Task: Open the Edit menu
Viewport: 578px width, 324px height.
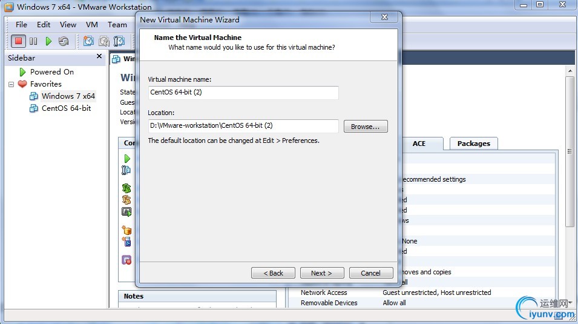Action: [x=44, y=24]
